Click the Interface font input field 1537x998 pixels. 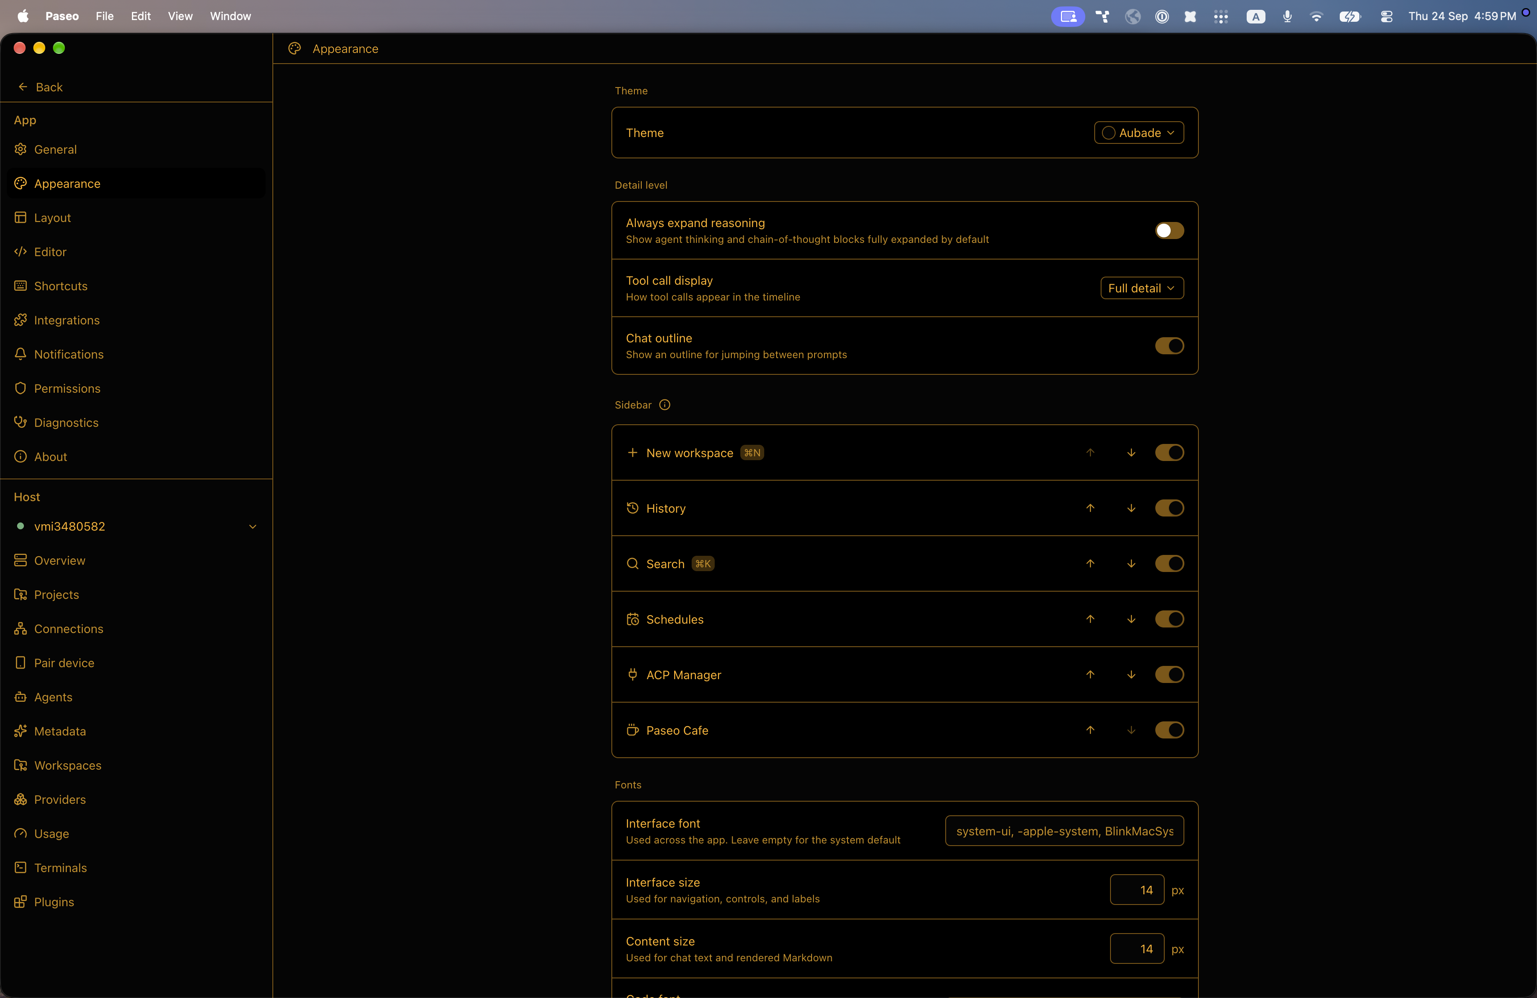click(1064, 831)
